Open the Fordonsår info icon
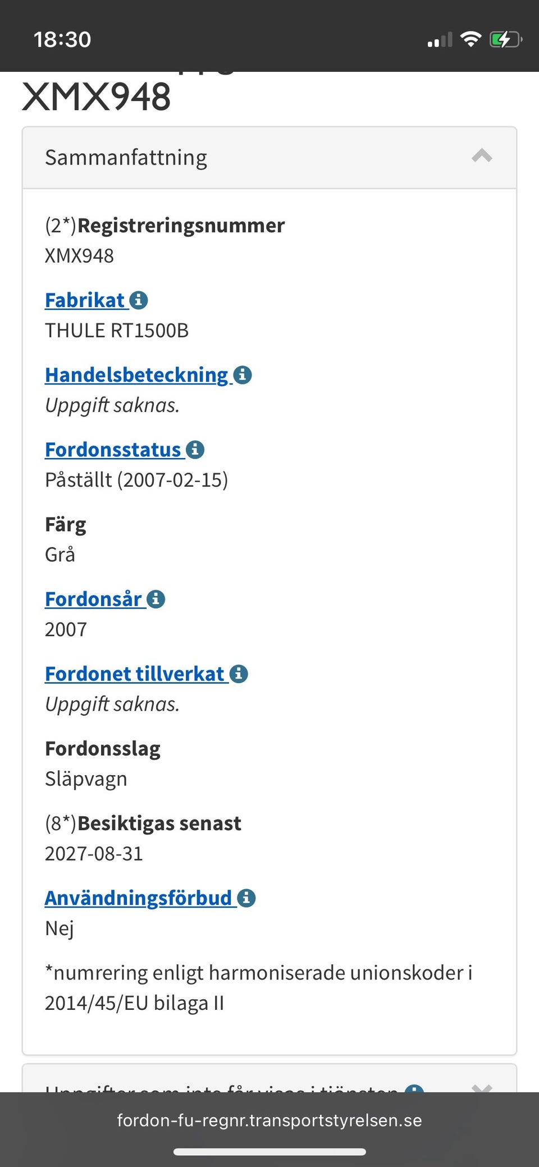 (x=155, y=599)
